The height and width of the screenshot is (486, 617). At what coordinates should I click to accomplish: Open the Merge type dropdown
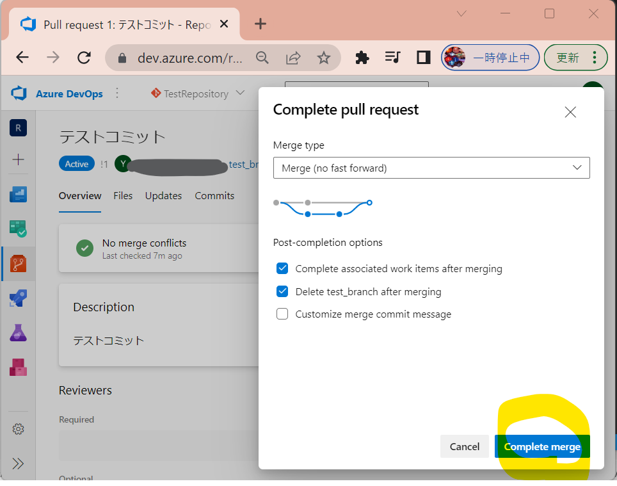pyautogui.click(x=431, y=168)
